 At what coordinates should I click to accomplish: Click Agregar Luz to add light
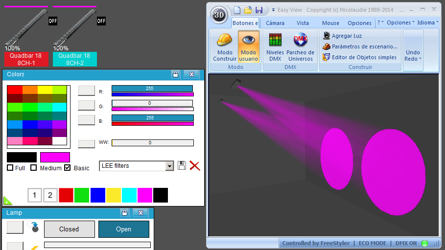[x=343, y=36]
